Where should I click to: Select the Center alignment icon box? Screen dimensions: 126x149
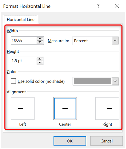pyautogui.click(x=65, y=108)
